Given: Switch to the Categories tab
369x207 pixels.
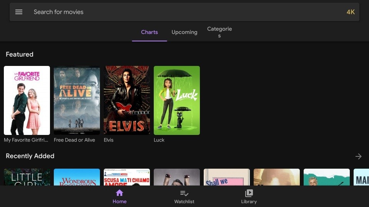Looking at the screenshot, I should pos(219,32).
